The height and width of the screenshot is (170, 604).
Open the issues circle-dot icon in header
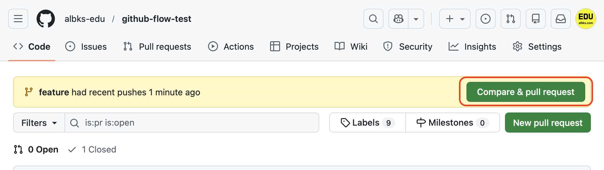(x=485, y=19)
